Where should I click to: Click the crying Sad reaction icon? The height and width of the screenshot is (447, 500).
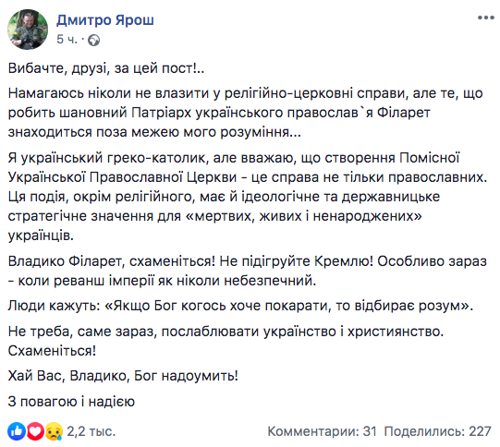coord(54,431)
